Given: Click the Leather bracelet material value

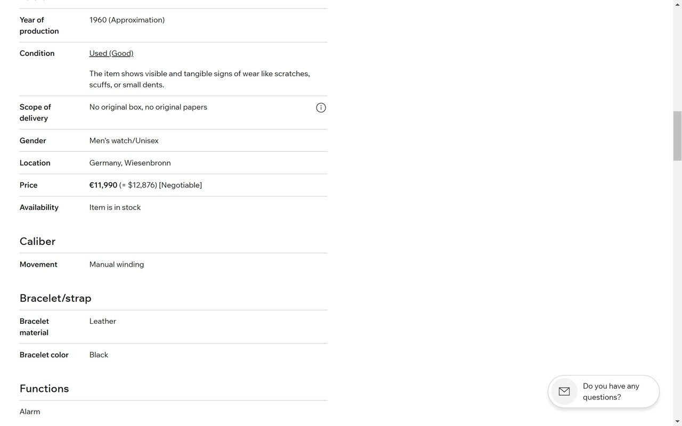Looking at the screenshot, I should 103,321.
